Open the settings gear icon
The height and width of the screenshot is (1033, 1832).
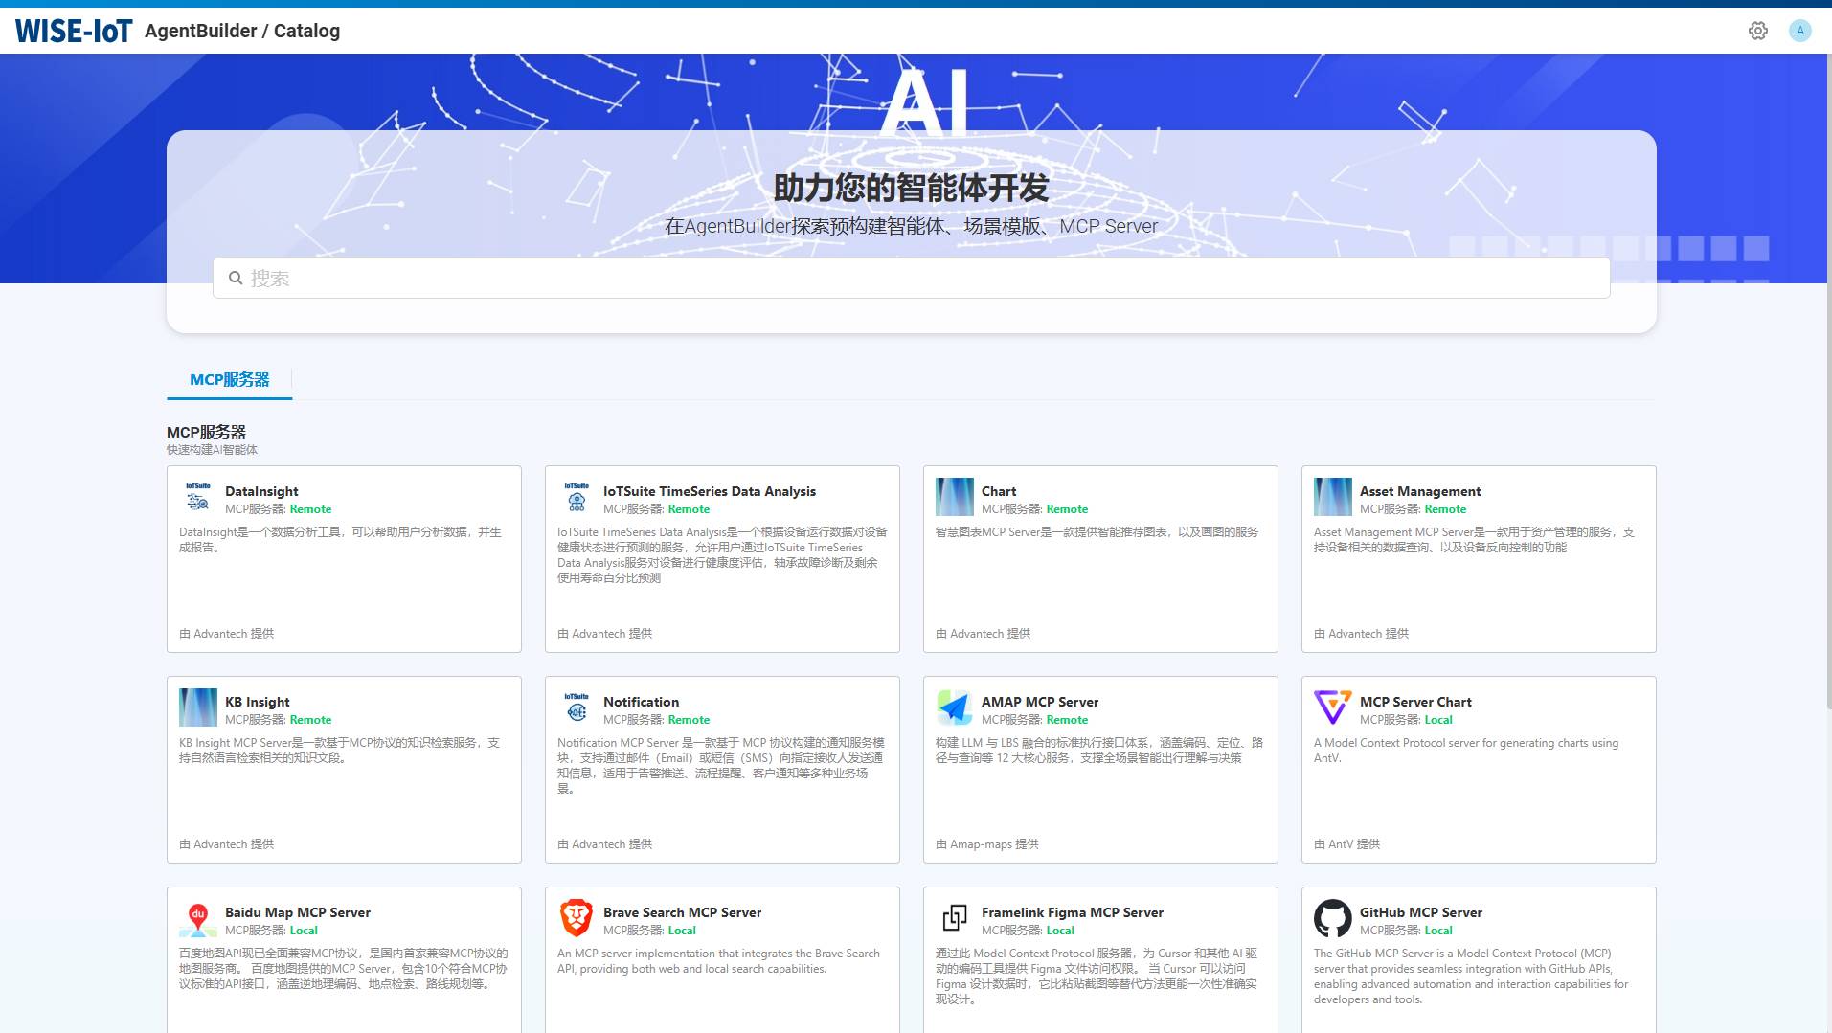[x=1757, y=31]
